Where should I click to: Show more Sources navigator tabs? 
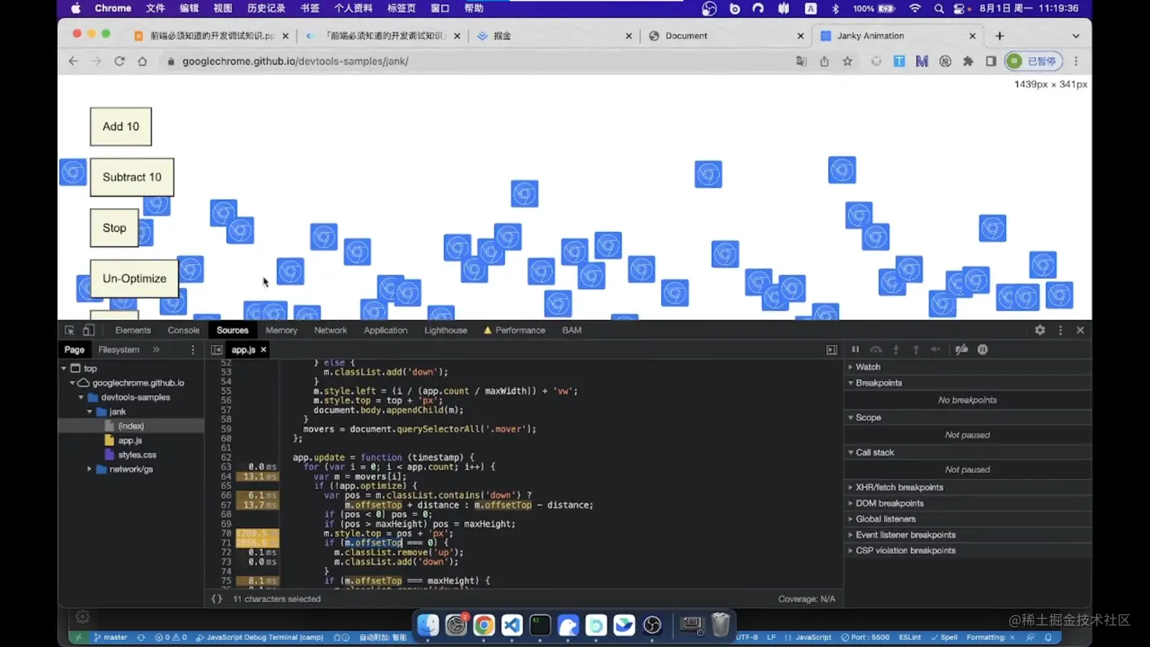156,350
